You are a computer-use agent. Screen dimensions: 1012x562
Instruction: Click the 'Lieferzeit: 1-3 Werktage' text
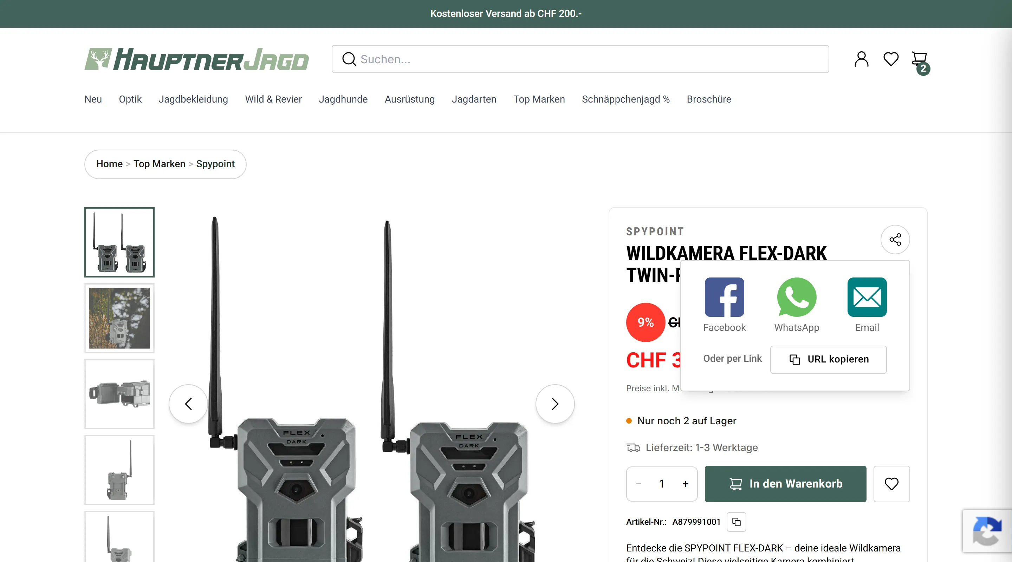[x=702, y=448]
